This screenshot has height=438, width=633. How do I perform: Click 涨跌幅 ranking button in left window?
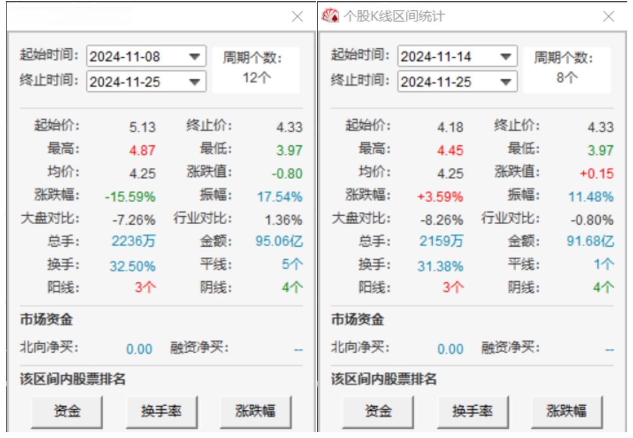(255, 412)
